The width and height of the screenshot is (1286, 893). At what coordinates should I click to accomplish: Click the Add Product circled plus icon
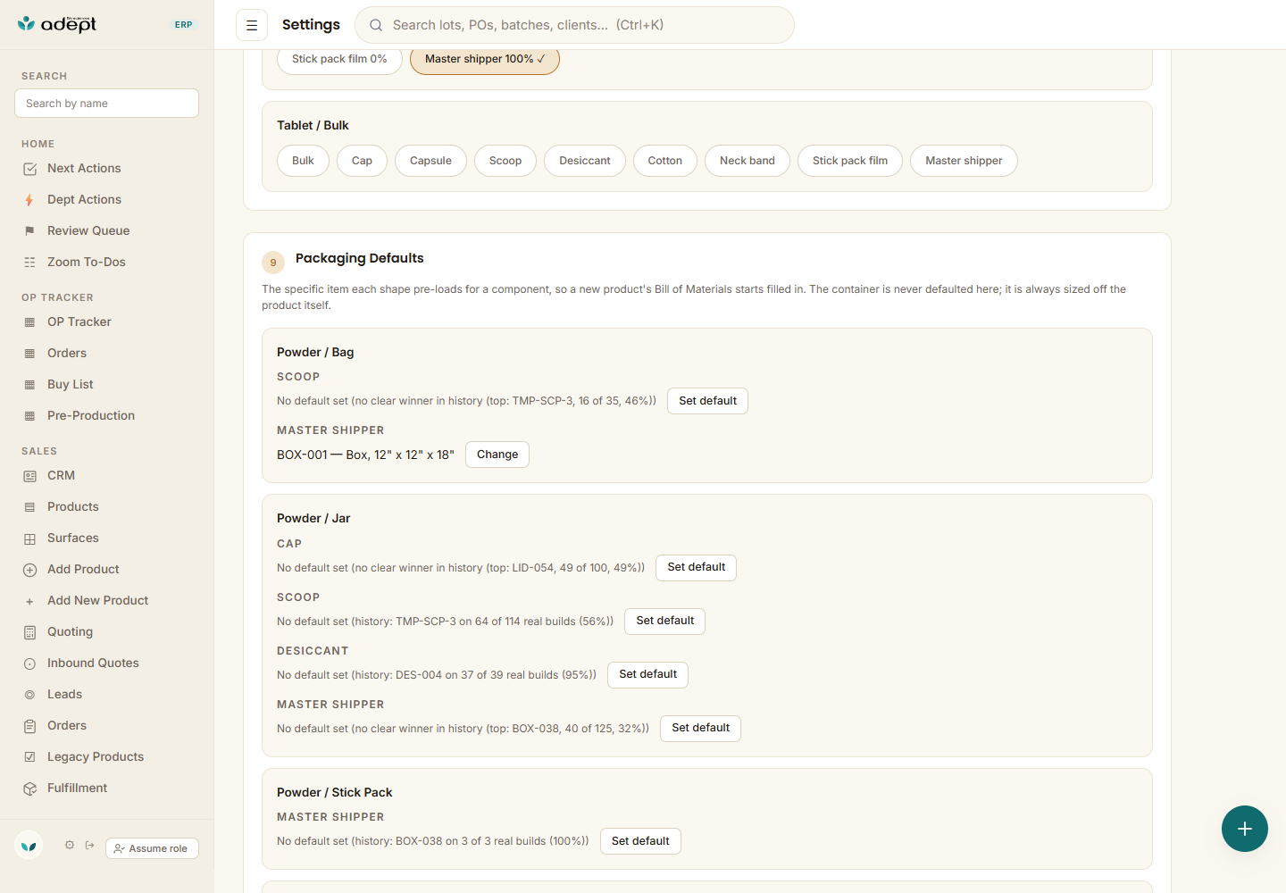point(29,570)
